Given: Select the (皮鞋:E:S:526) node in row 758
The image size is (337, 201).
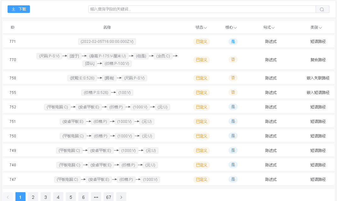Looking at the screenshot, I should tap(82, 78).
